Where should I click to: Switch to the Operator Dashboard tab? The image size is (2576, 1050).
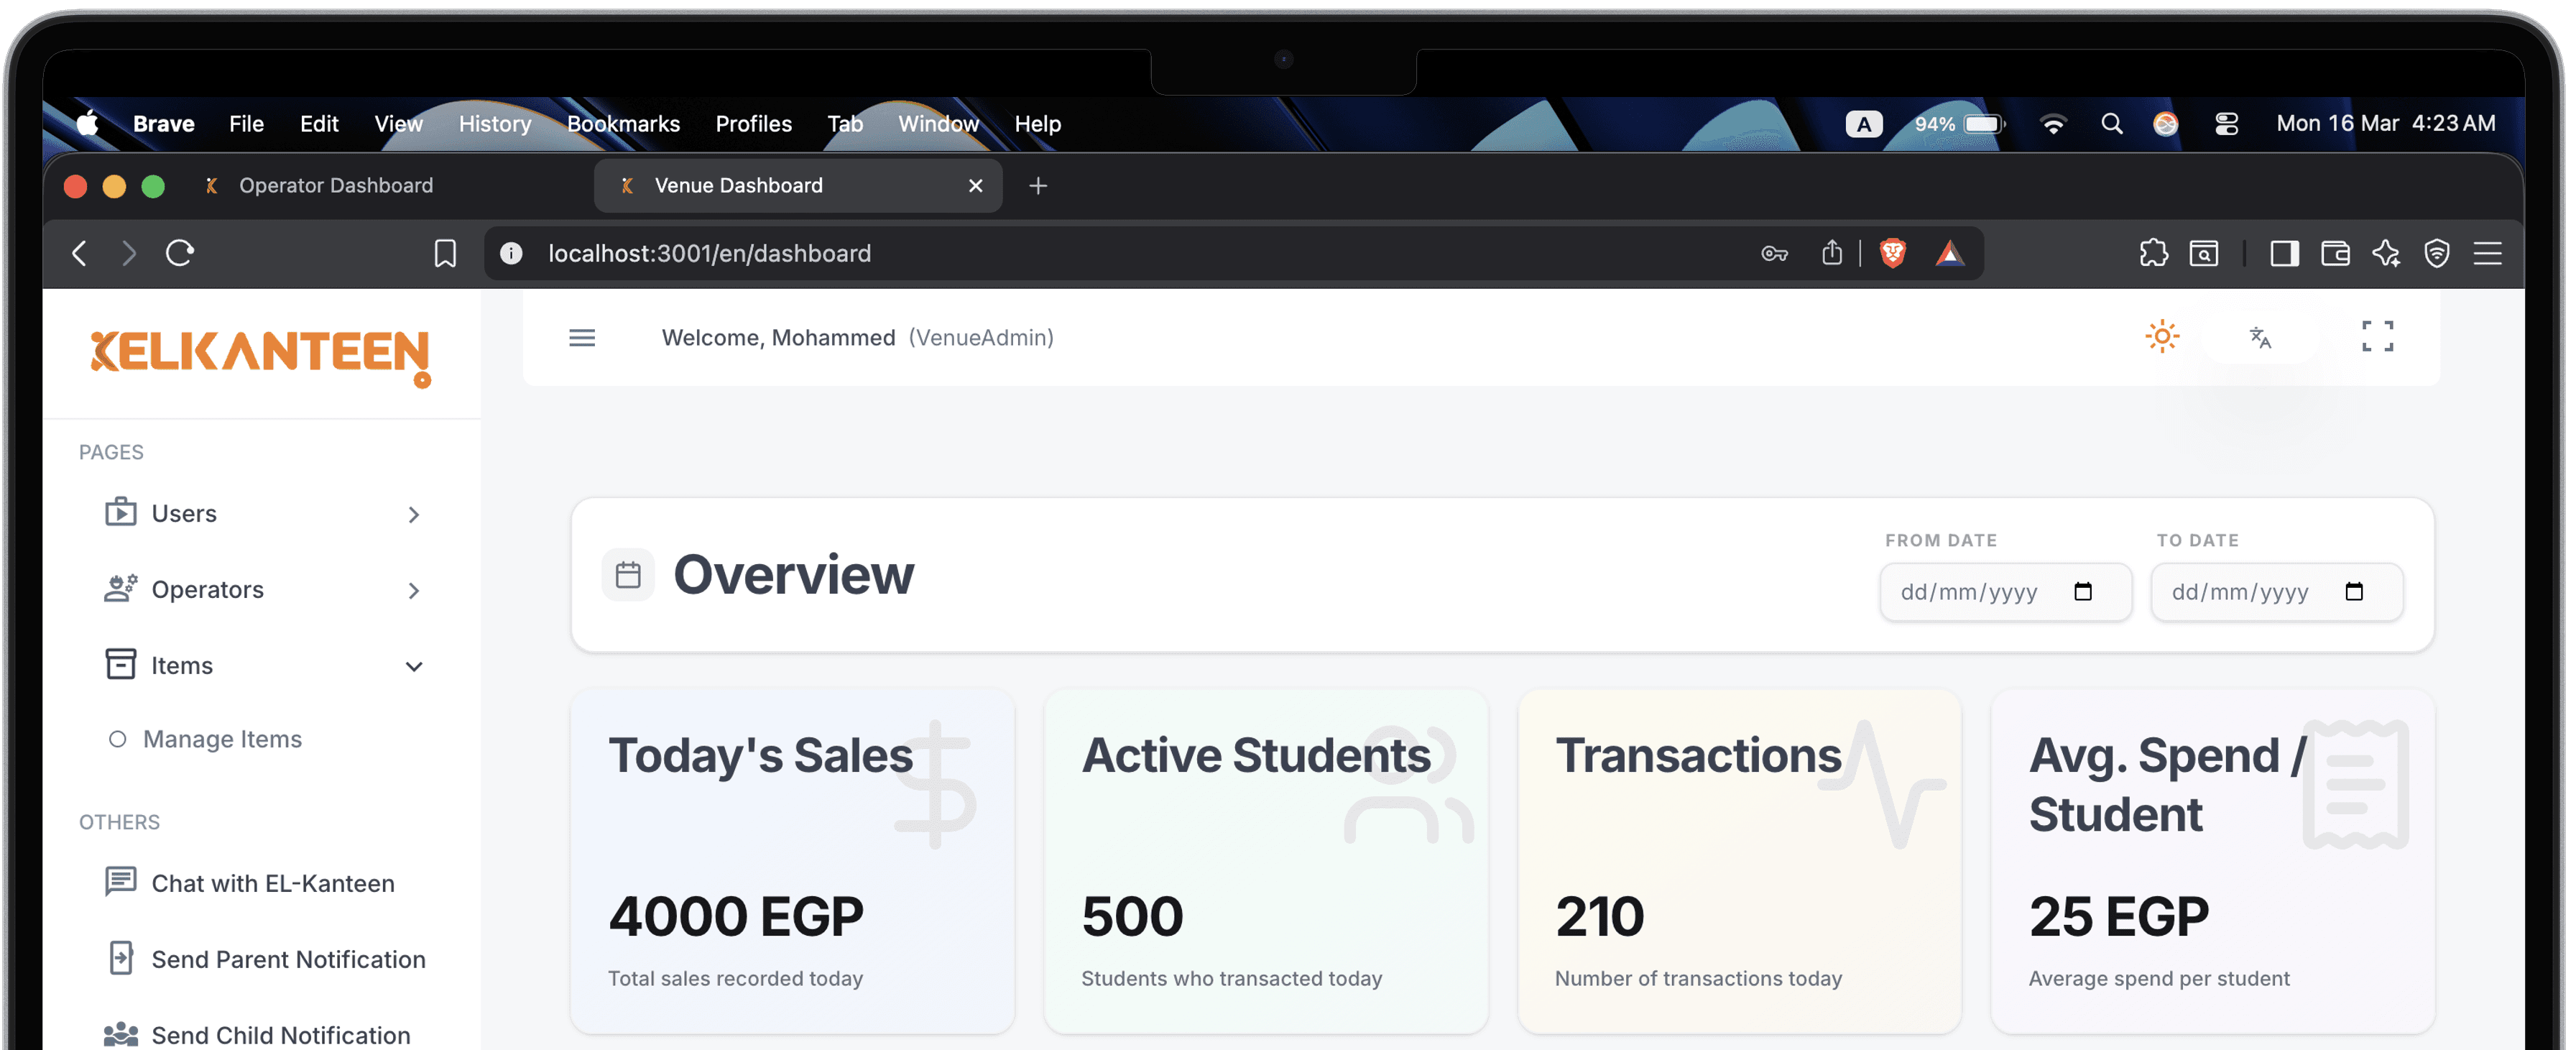click(335, 186)
